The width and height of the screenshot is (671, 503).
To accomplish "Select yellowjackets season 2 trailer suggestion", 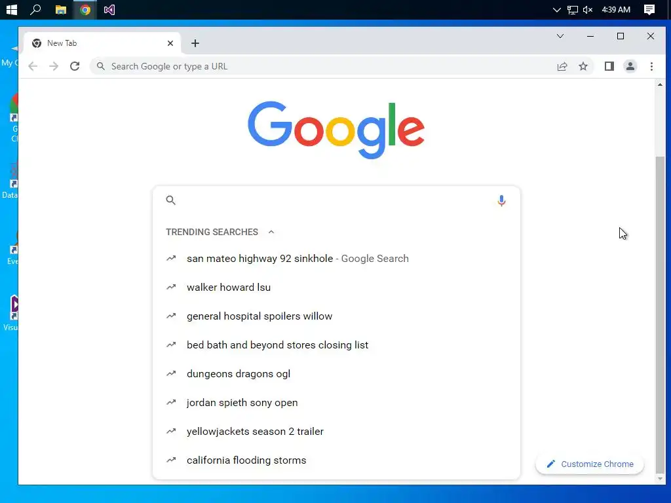I will tap(336, 432).
